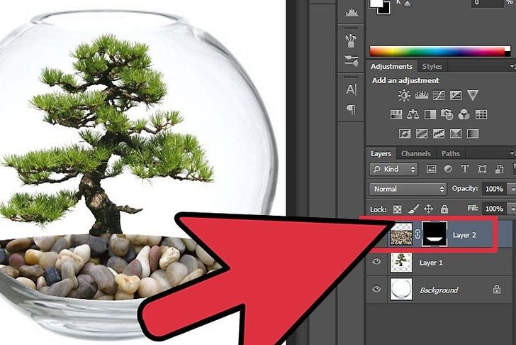Open the Kind filter dropdown

394,170
